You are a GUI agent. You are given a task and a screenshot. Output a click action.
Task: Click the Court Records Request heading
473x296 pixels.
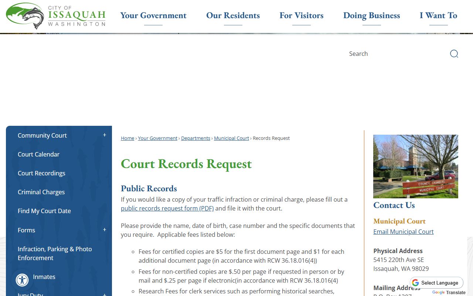[186, 164]
